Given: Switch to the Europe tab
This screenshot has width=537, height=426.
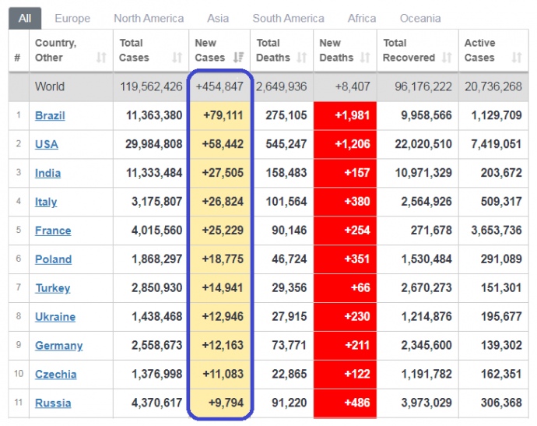Looking at the screenshot, I should coord(72,18).
